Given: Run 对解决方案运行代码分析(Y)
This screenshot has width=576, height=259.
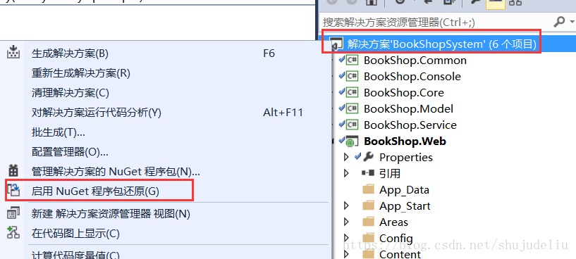Looking at the screenshot, I should tap(97, 113).
